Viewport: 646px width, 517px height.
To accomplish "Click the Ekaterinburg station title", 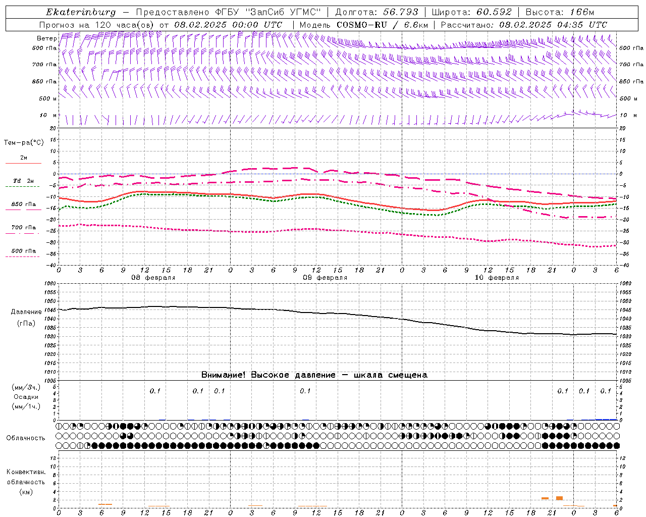I will pyautogui.click(x=81, y=12).
